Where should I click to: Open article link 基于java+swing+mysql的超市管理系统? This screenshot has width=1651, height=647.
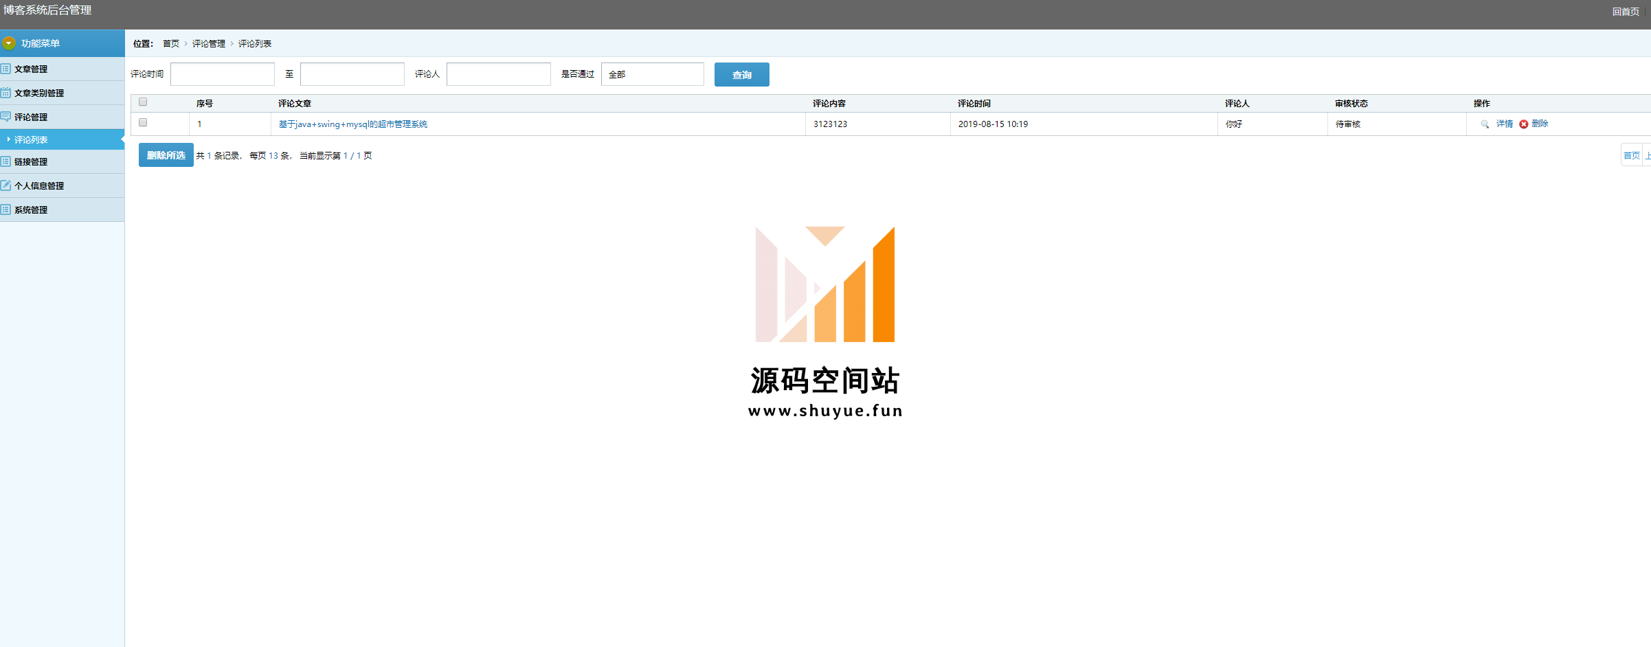[353, 124]
